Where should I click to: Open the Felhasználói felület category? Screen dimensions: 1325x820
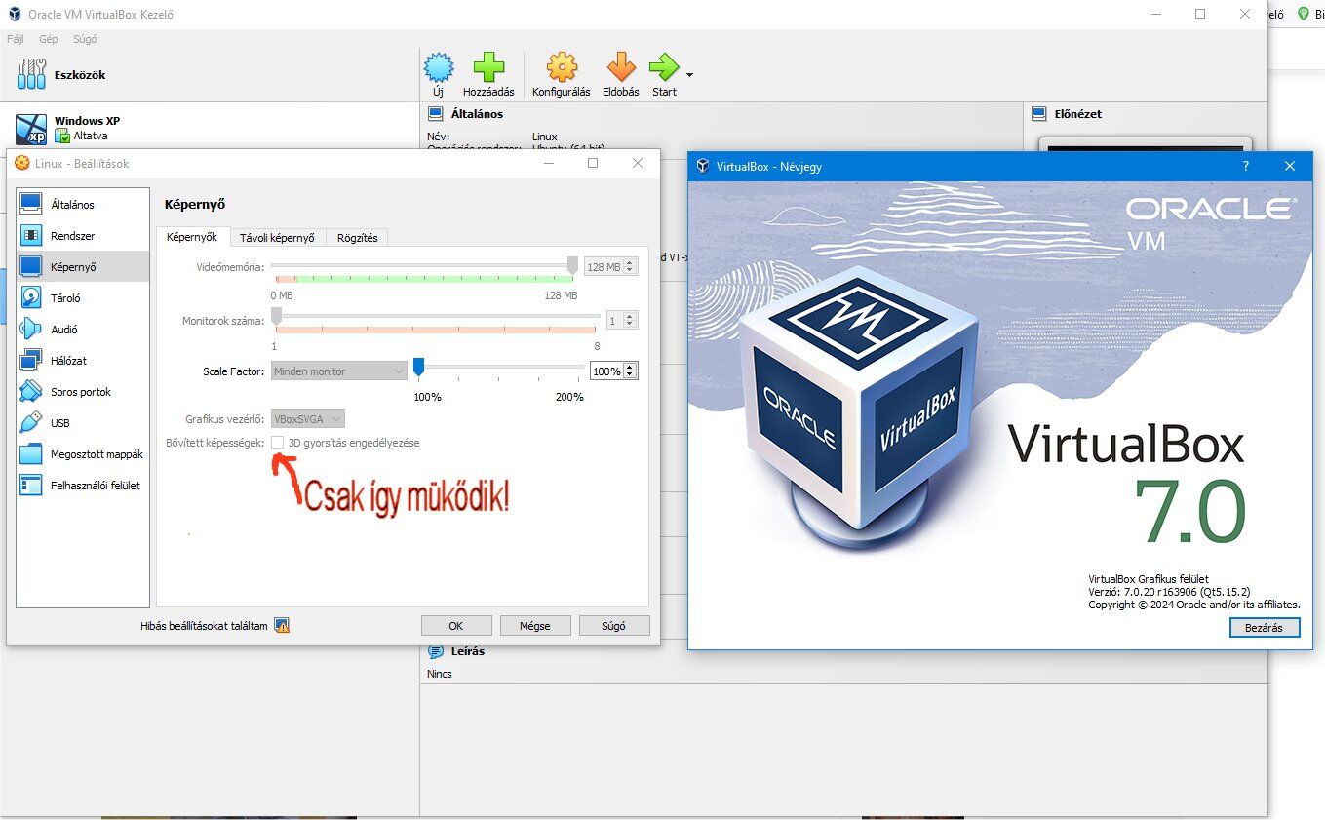pos(83,486)
